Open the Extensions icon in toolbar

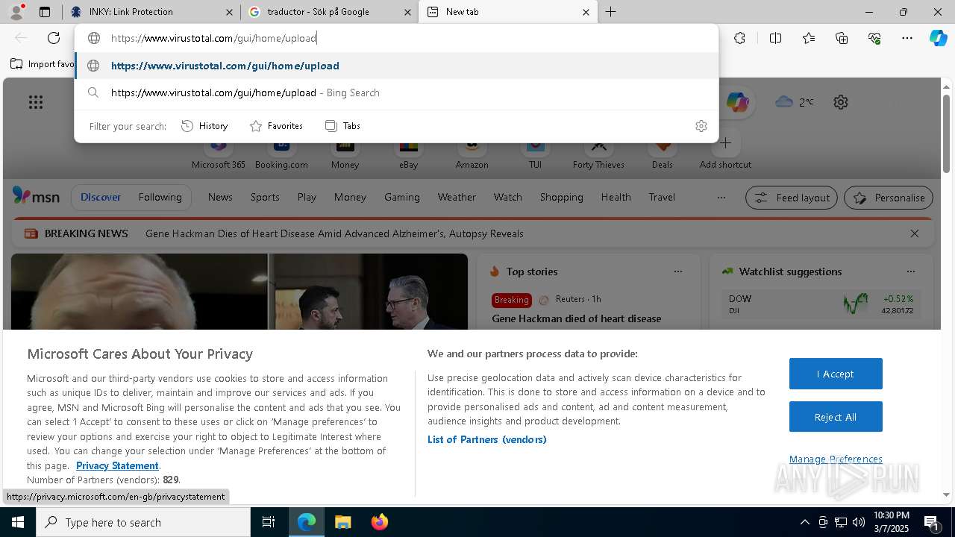tap(739, 38)
